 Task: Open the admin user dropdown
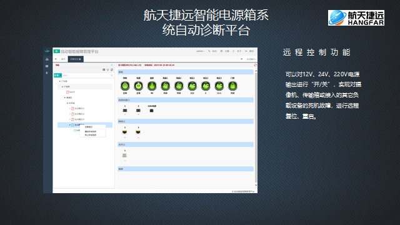click(200, 51)
